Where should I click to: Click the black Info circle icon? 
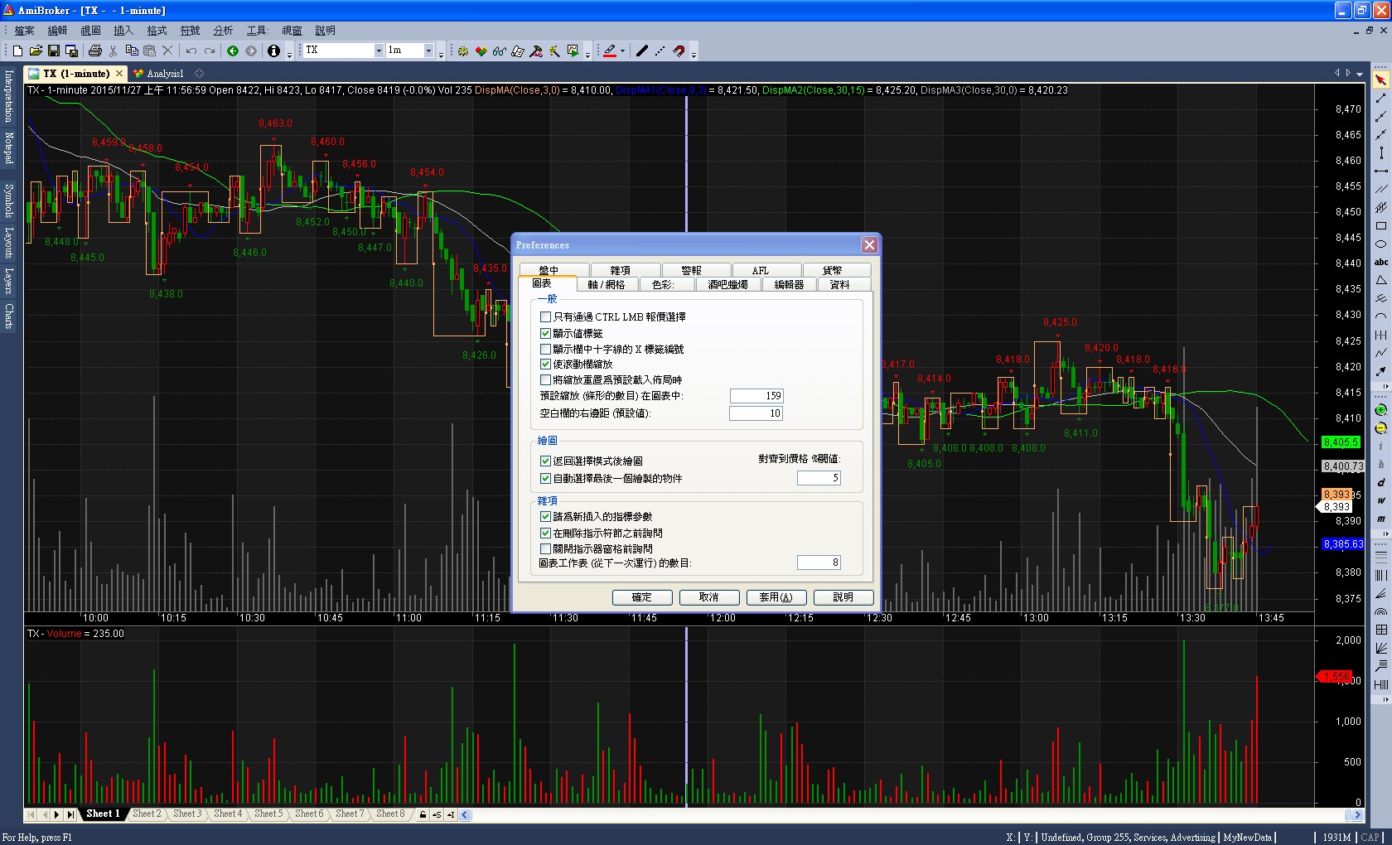click(x=273, y=51)
